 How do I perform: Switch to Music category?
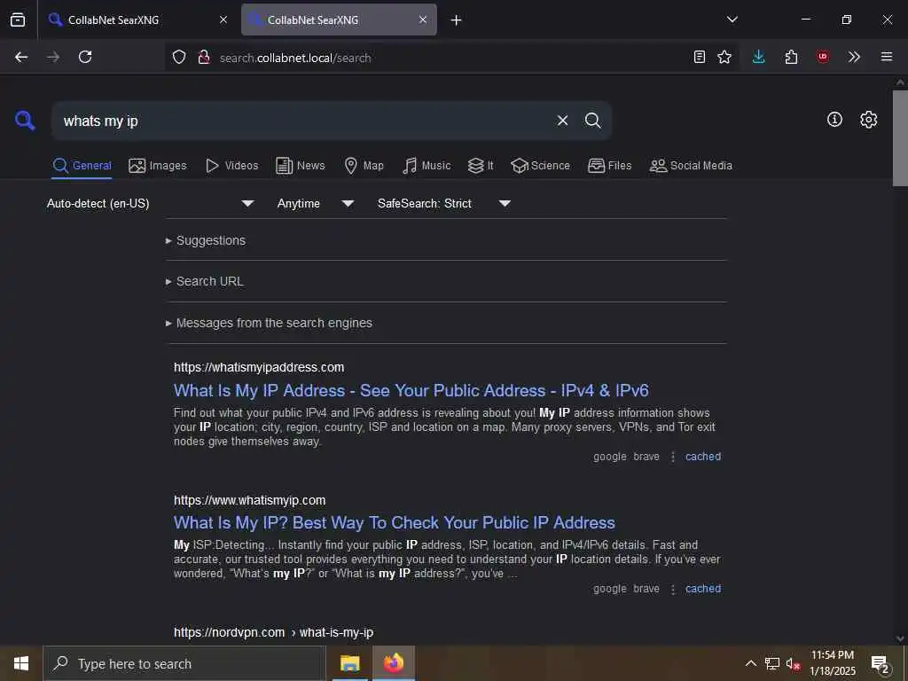tap(427, 166)
